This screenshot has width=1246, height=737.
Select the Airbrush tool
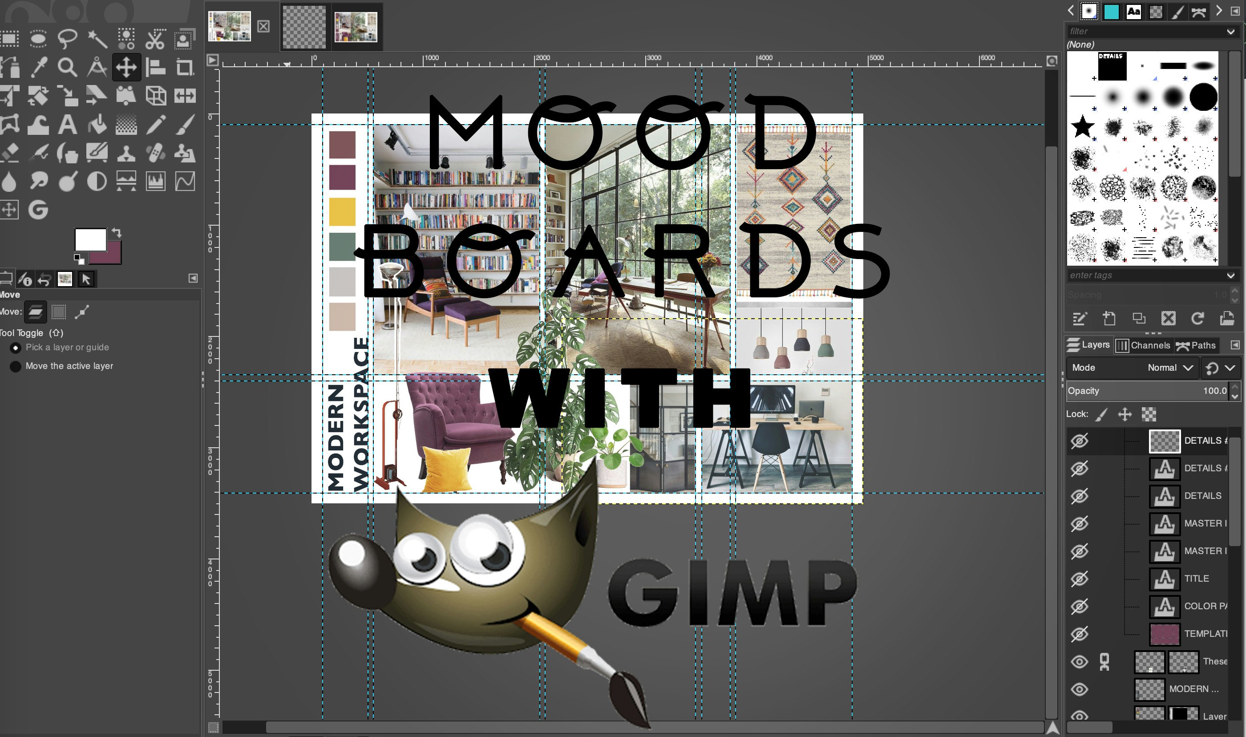pos(38,153)
